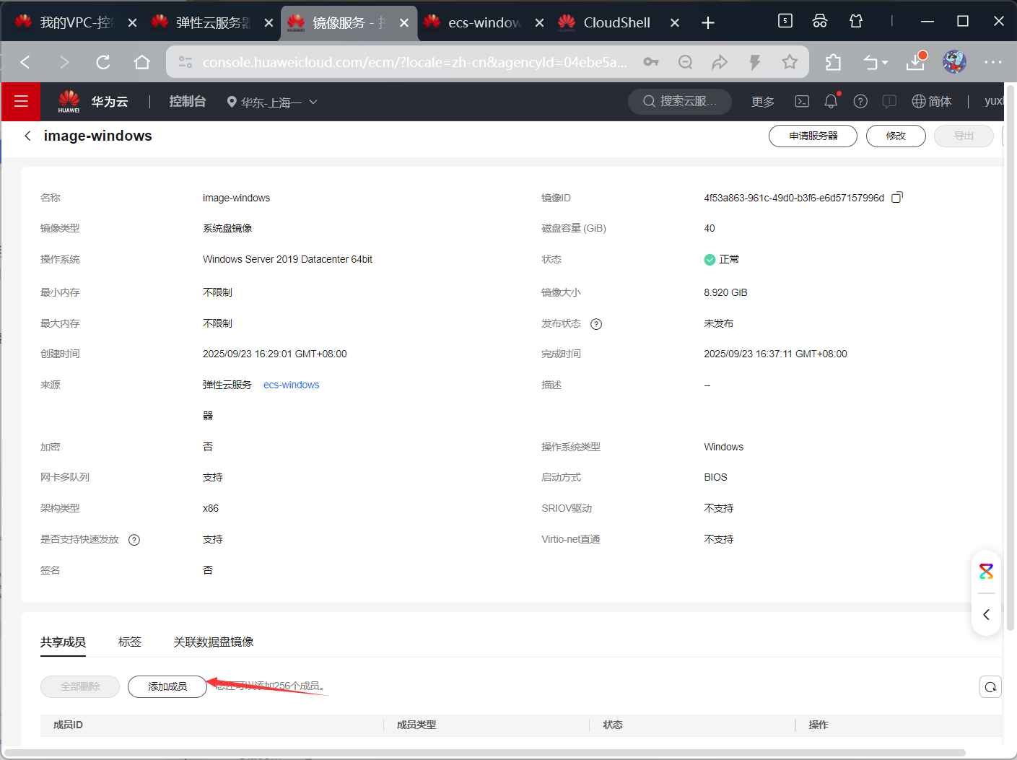Open the 更多 menu in header
The image size is (1017, 760).
[763, 102]
